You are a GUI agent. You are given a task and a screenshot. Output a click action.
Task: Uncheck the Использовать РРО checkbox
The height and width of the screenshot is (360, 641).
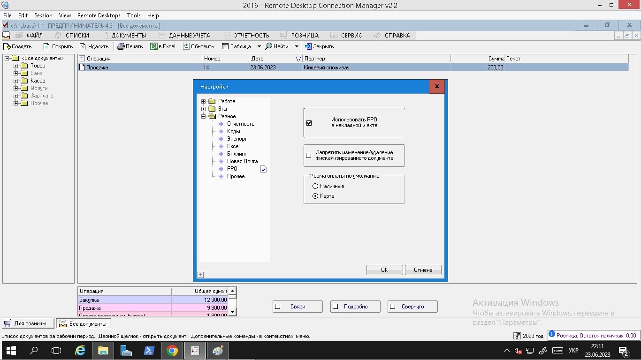[309, 123]
